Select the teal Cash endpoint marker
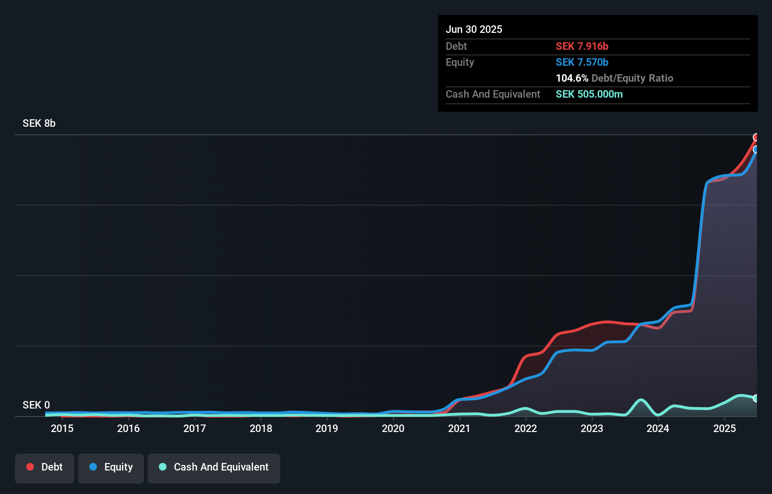This screenshot has width=772, height=494. [756, 398]
